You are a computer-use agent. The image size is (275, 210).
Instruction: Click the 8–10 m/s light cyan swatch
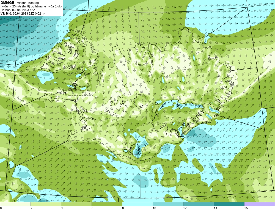point(137,204)
